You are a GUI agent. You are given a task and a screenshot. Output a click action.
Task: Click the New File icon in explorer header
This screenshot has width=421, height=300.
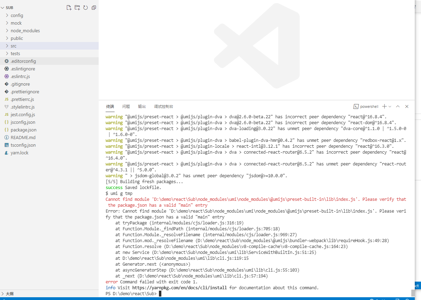pyautogui.click(x=69, y=8)
